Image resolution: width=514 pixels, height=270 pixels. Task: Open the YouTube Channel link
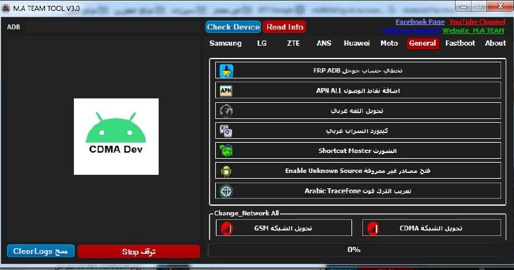[477, 22]
